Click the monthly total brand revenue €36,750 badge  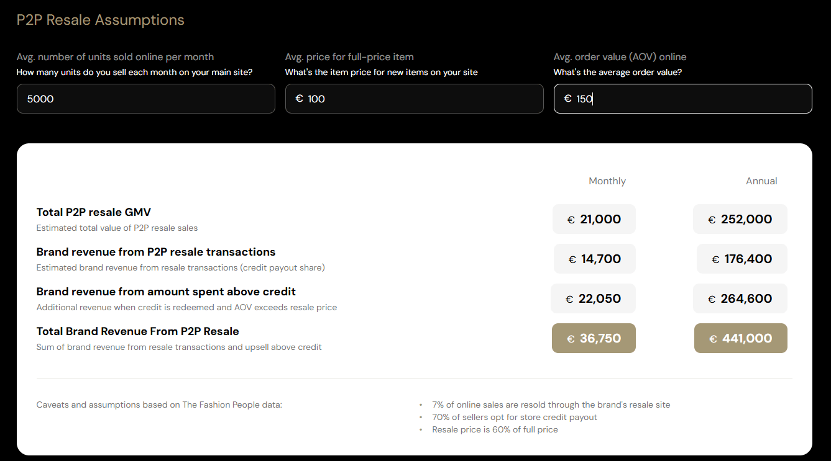(x=594, y=338)
